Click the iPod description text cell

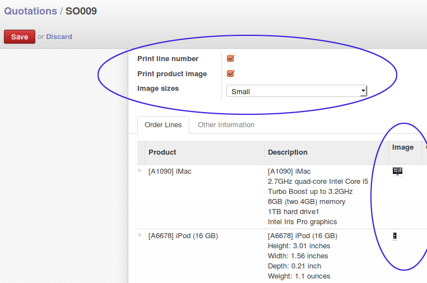click(303, 256)
